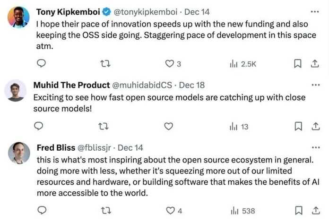Reply to Muhid The Product's tweet
329x222 pixels.
tap(41, 126)
